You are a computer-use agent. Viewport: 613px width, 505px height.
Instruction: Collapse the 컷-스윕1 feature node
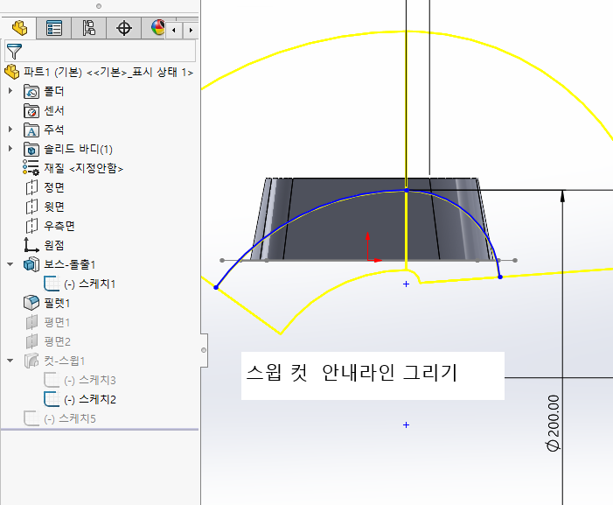10,361
